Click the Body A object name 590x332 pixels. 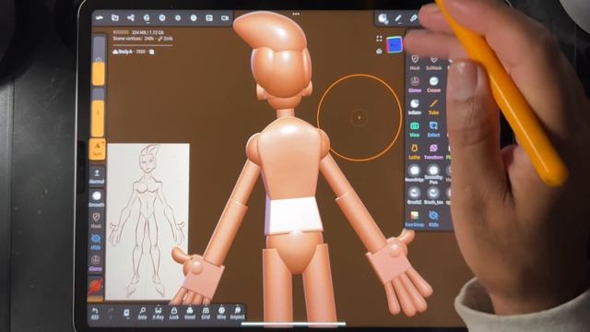pos(125,52)
